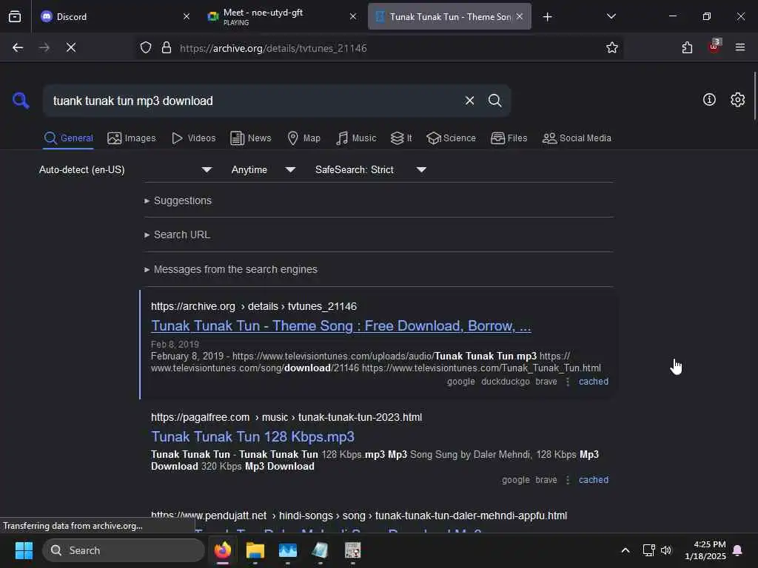
Task: Open Auto-detect (en-US) language dropdown
Action: click(x=125, y=169)
